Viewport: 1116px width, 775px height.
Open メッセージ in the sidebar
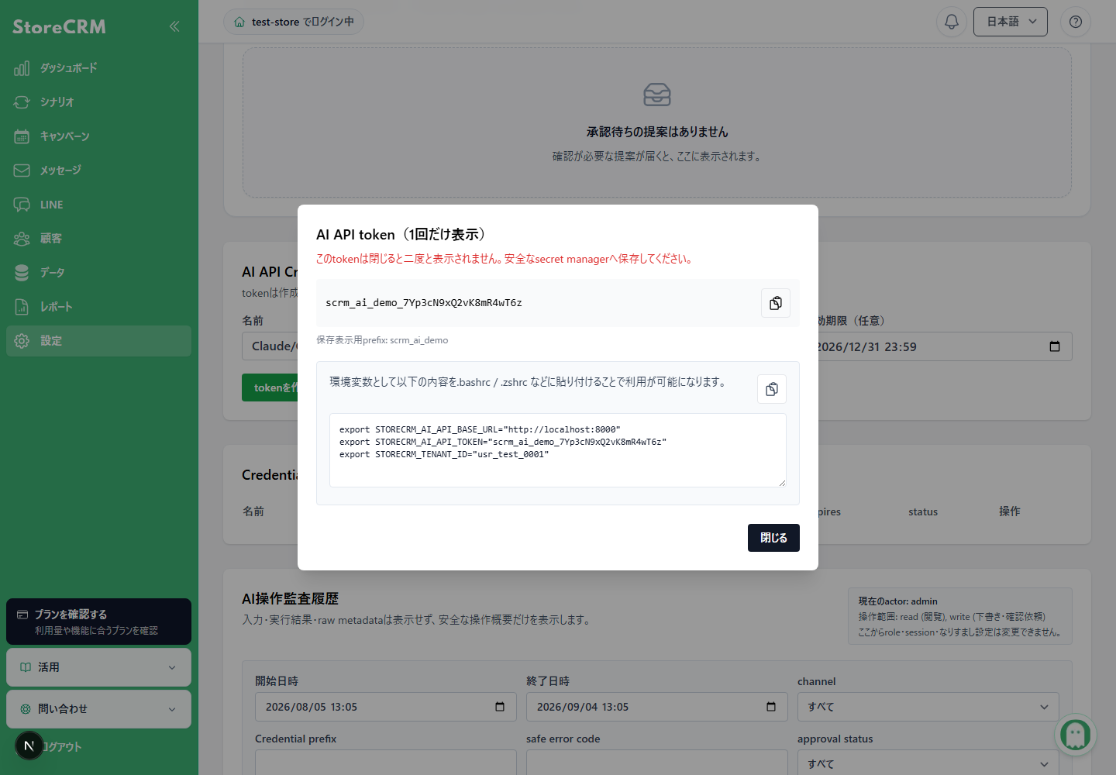(98, 170)
